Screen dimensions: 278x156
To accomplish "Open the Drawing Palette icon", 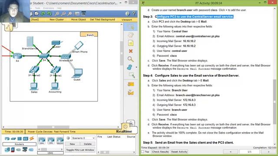I will pyautogui.click(x=77, y=13).
